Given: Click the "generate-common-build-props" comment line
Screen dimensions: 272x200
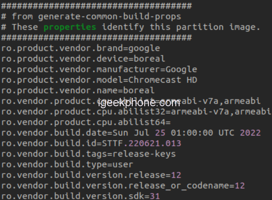Looking at the screenshot, I should [91, 17].
